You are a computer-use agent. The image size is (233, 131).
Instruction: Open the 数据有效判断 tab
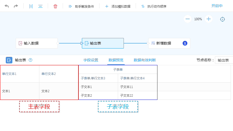[145, 60]
